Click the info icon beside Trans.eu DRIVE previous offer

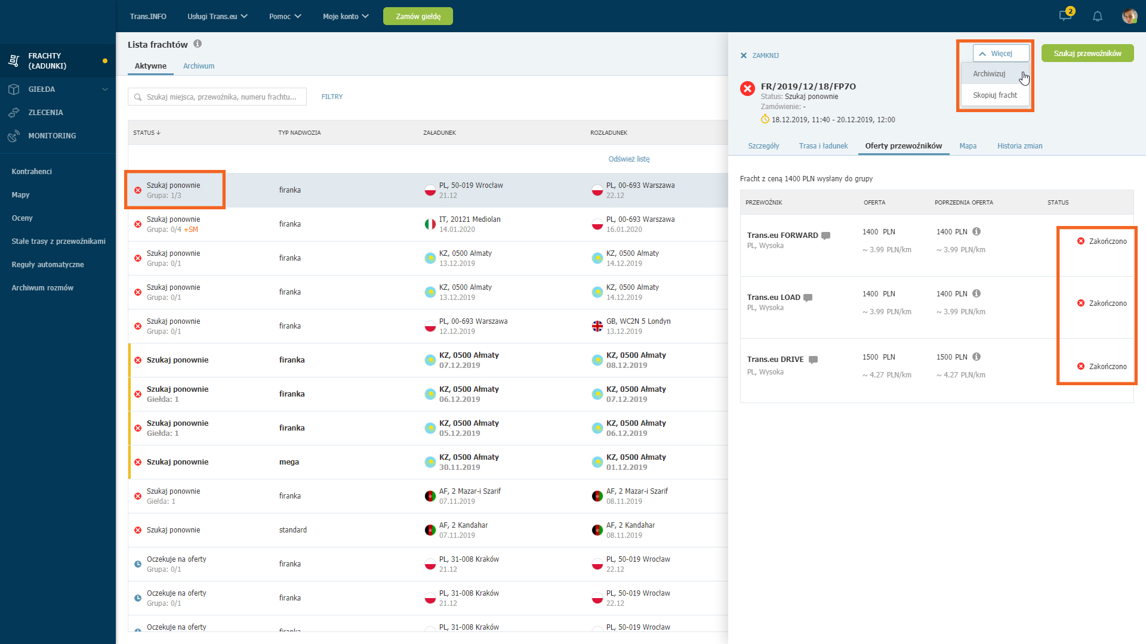[976, 357]
